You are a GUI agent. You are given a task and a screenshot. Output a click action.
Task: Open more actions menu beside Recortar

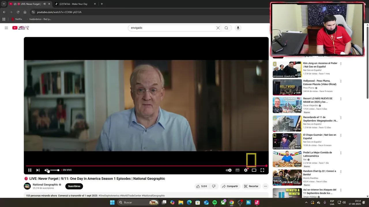click(266, 186)
